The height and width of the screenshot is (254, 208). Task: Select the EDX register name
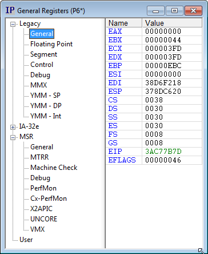point(115,57)
